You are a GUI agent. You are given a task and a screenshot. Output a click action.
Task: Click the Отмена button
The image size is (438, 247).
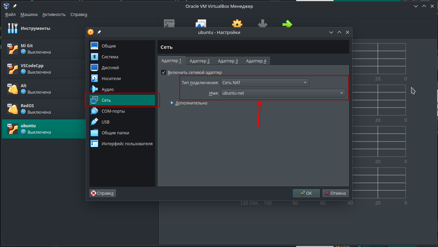[x=336, y=193]
